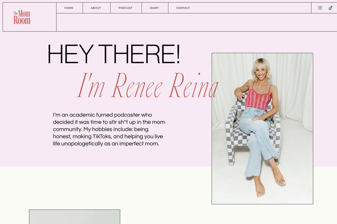
Task: Open the About menu item
Action: tap(96, 8)
